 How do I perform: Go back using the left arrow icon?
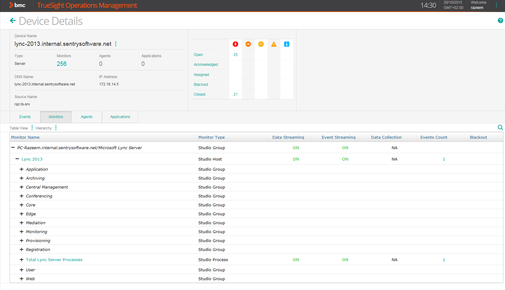pos(13,21)
